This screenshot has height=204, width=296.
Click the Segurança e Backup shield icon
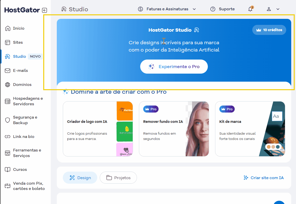click(8, 120)
